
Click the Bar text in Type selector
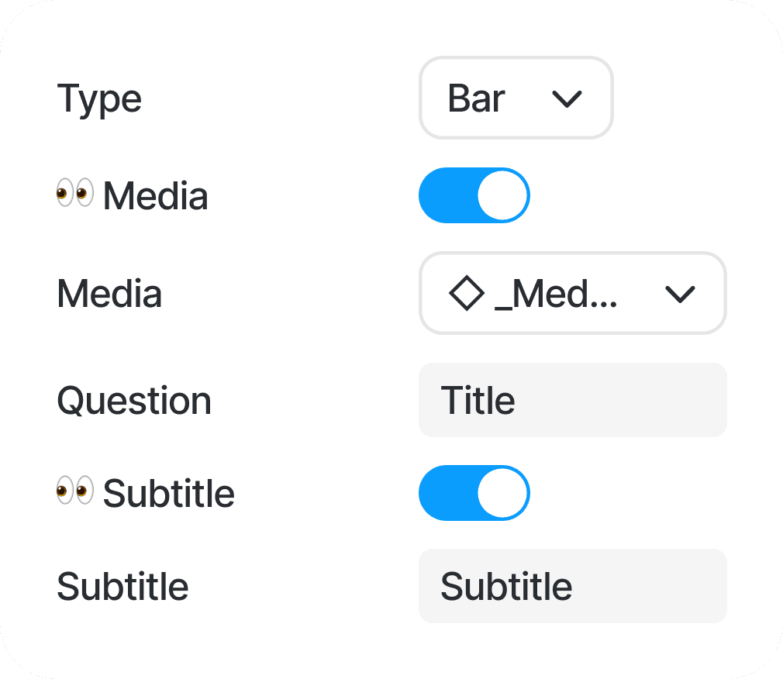click(476, 98)
